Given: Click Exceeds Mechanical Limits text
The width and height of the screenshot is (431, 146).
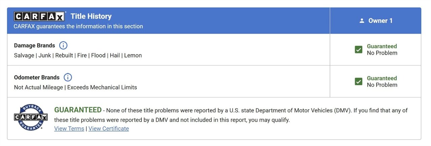Looking at the screenshot, I should 102,87.
